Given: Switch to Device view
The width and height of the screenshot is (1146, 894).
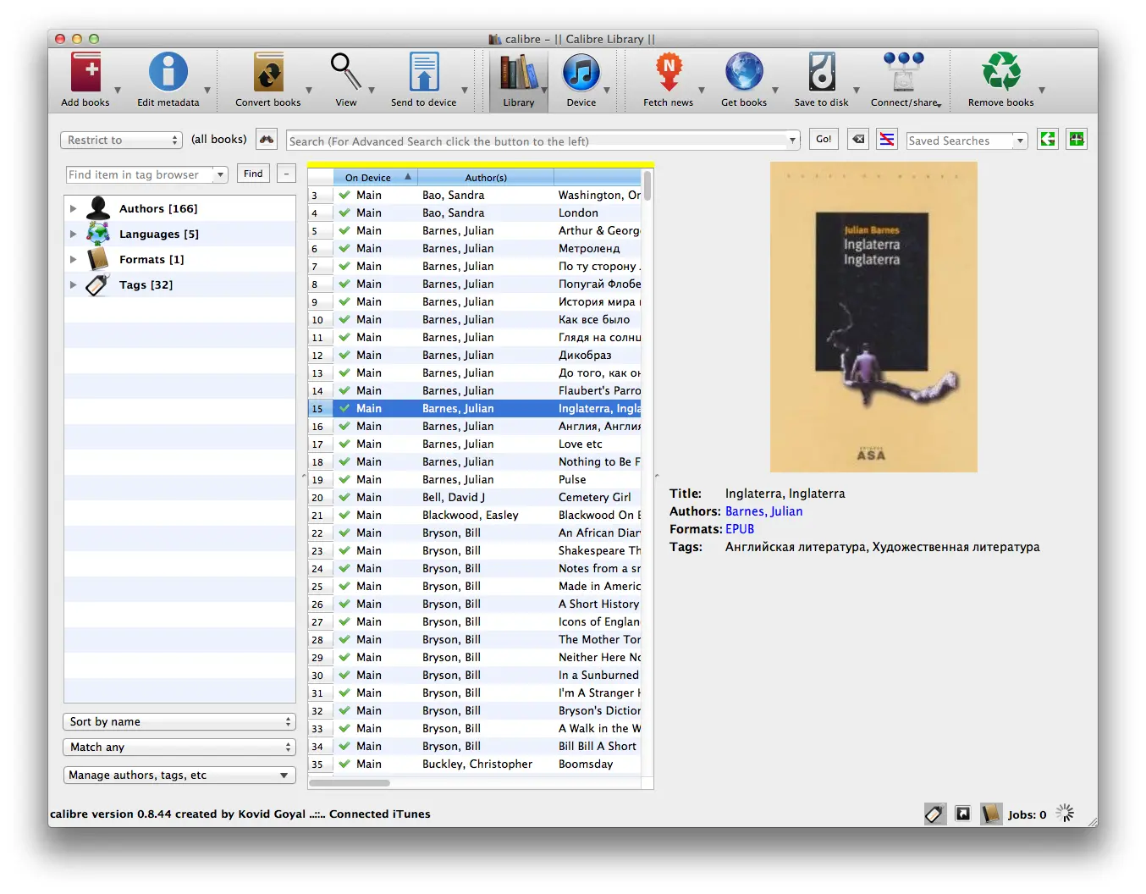Looking at the screenshot, I should tap(581, 73).
